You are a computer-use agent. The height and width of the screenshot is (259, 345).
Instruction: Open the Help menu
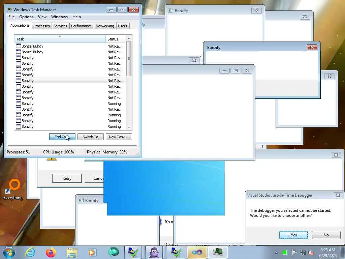[x=76, y=17]
